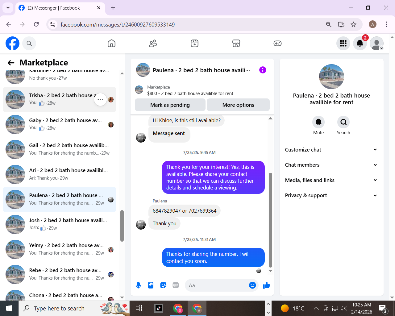
Task: Expand Customize chat section
Action: click(x=331, y=150)
